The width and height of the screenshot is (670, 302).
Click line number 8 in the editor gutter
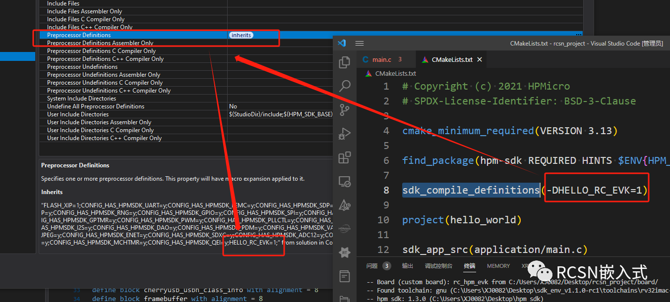click(x=386, y=190)
